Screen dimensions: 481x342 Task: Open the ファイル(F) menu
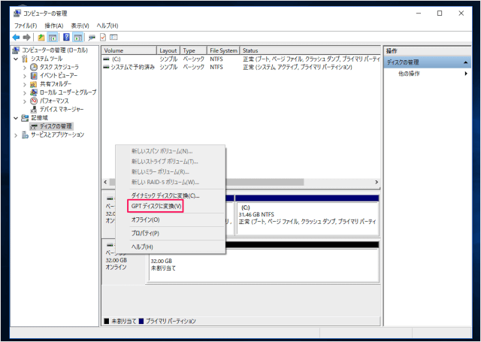[x=26, y=26]
